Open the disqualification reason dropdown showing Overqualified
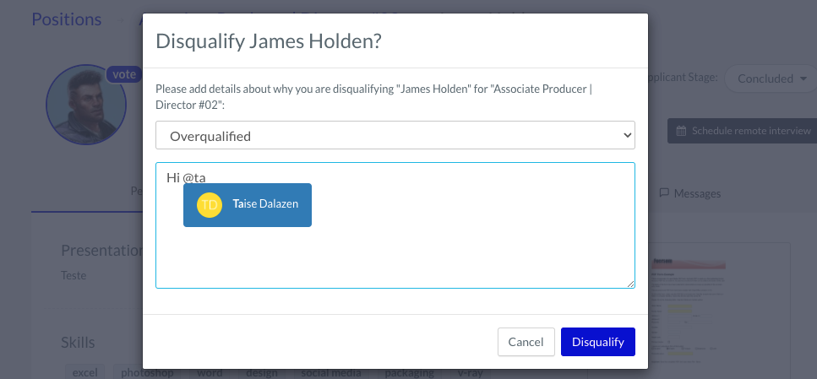817x379 pixels. pyautogui.click(x=395, y=135)
